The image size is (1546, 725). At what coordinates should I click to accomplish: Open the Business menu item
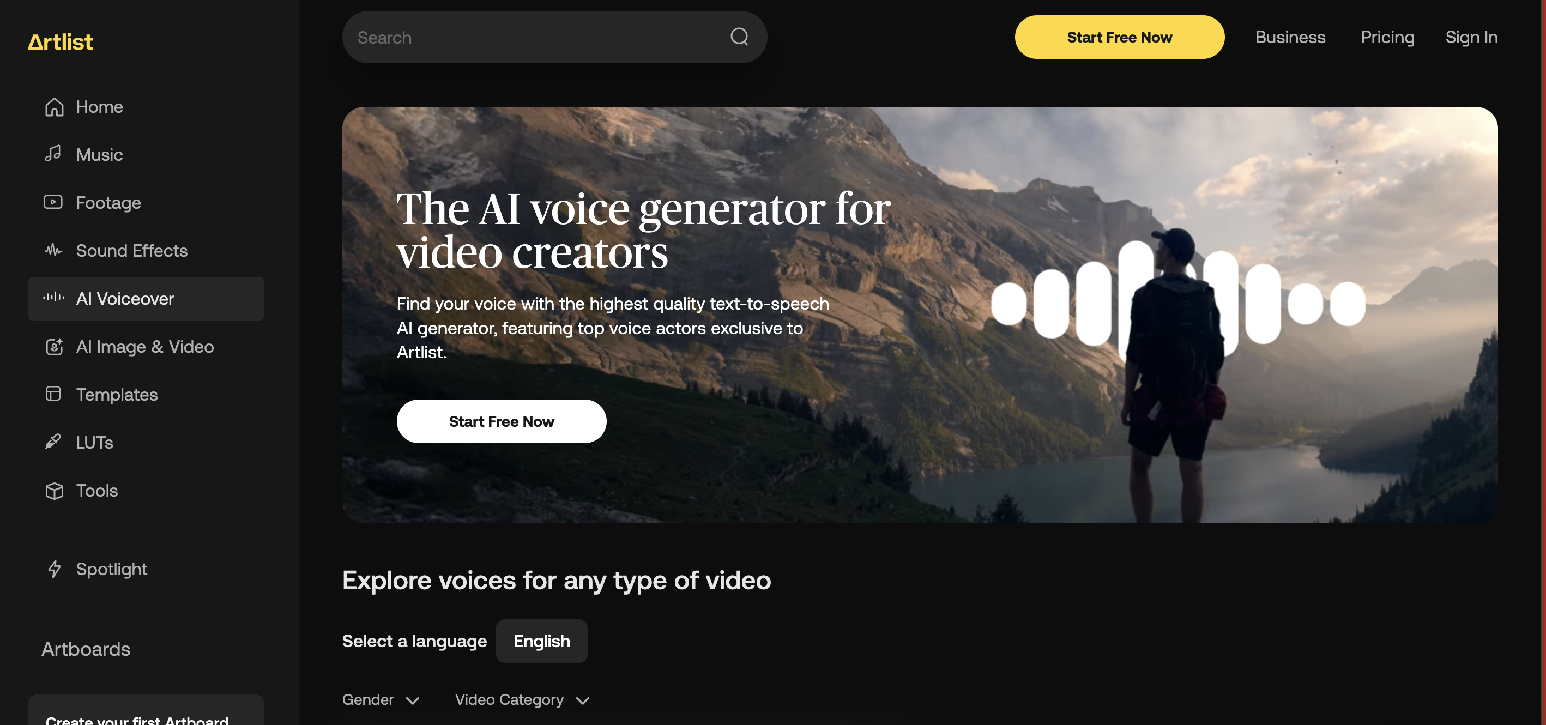[1290, 37]
